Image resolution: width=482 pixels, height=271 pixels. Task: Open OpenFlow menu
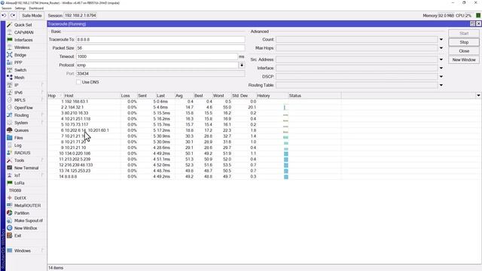pos(23,108)
